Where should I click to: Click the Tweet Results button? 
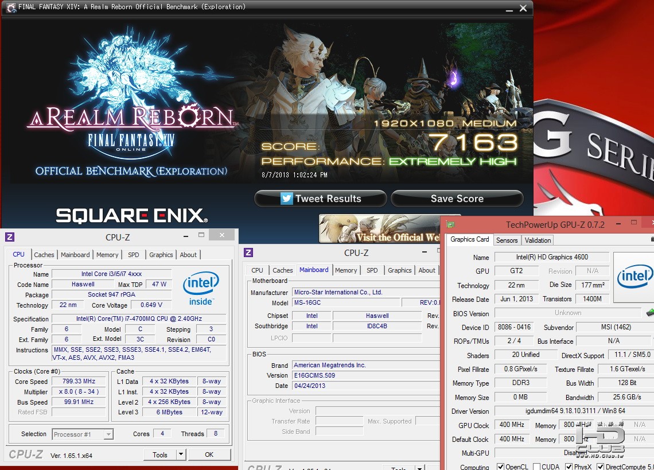coord(320,199)
